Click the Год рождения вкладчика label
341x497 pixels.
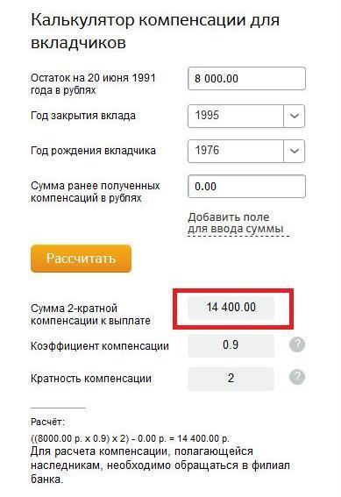tap(93, 151)
